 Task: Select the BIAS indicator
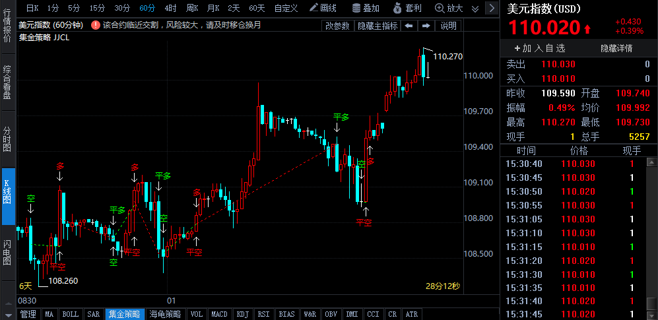tap(286, 314)
